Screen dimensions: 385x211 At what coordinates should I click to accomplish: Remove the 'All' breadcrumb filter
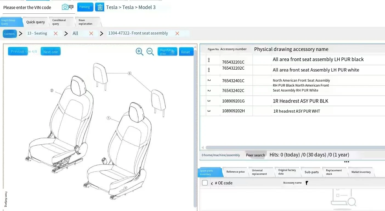point(91,33)
